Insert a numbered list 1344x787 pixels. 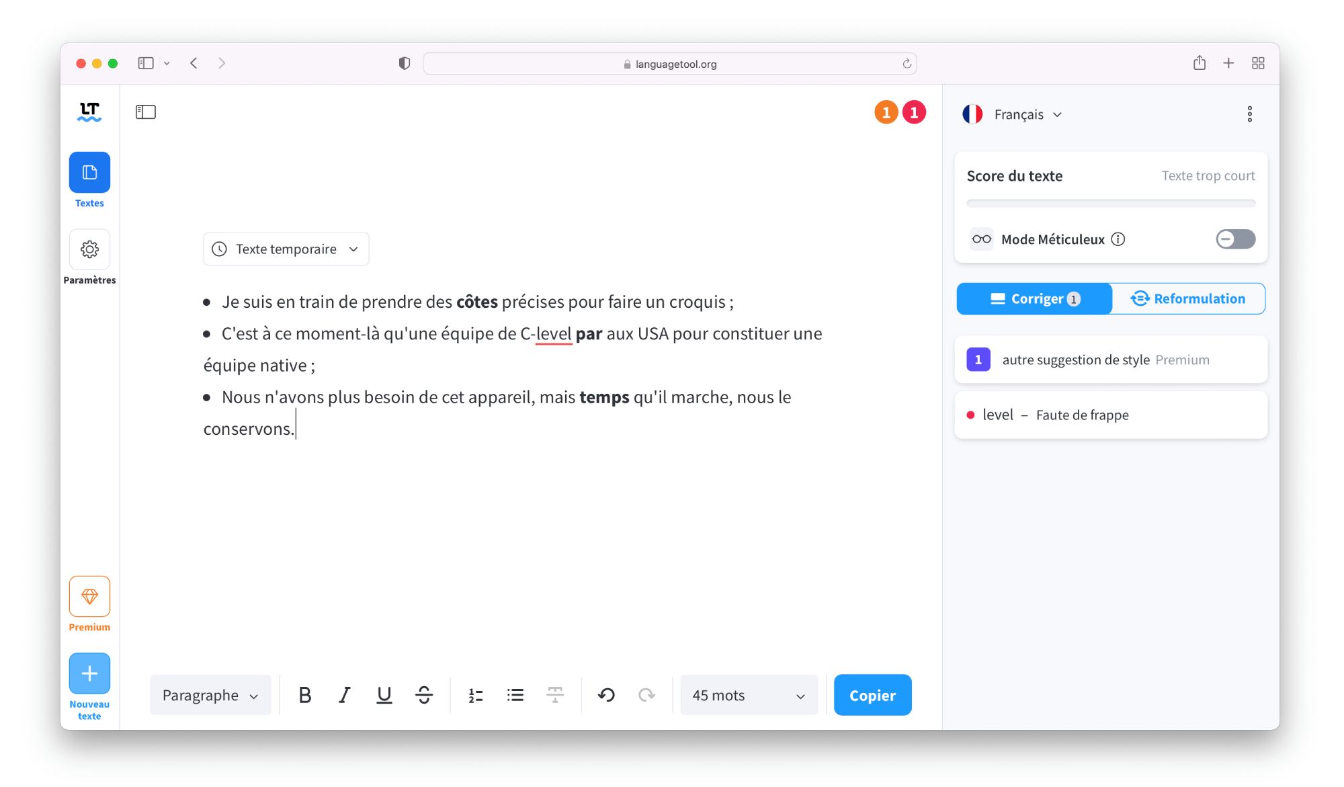pyautogui.click(x=476, y=695)
